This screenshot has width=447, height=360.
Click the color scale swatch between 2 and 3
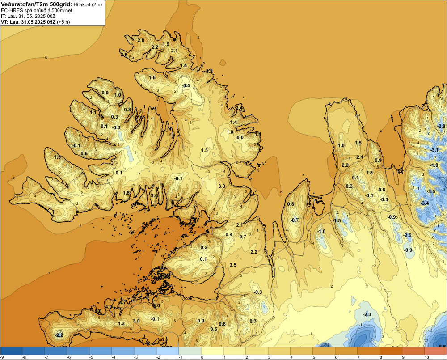click(257, 351)
